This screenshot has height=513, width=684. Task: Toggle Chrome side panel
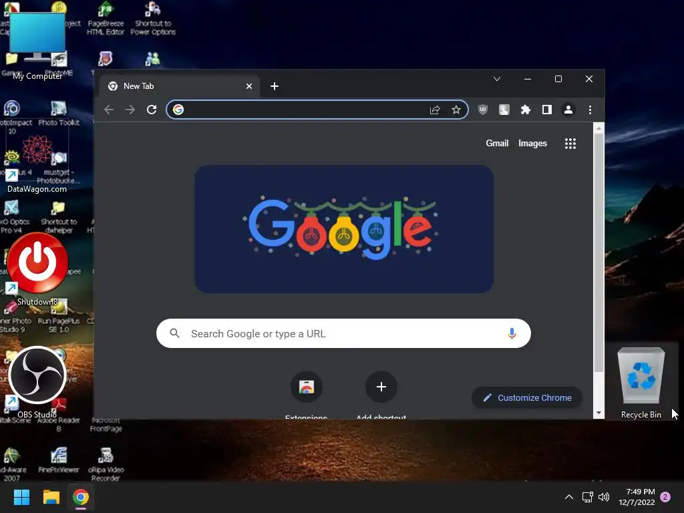pyautogui.click(x=546, y=110)
